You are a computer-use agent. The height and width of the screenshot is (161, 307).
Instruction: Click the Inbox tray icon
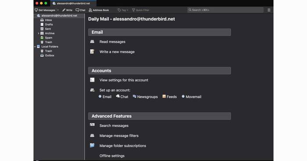(42, 20)
